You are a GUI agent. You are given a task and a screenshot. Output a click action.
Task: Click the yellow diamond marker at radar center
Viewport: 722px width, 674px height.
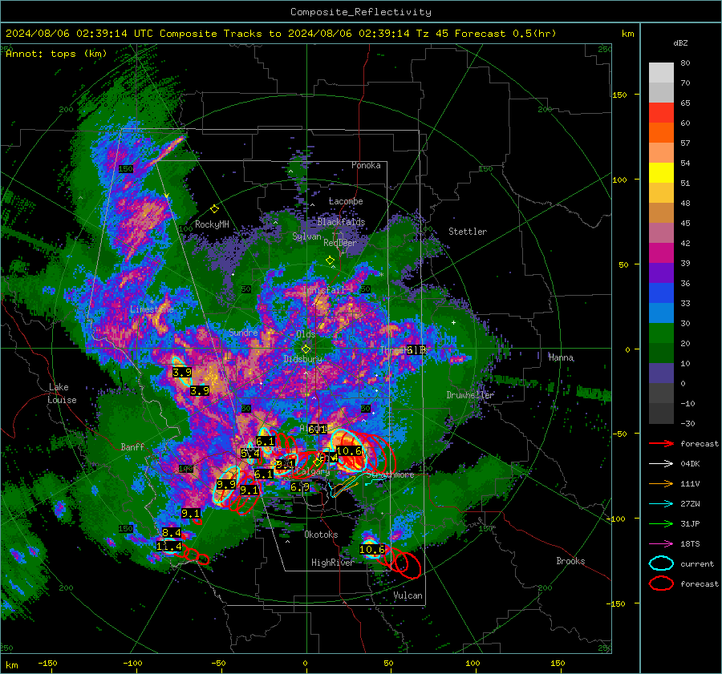point(306,349)
